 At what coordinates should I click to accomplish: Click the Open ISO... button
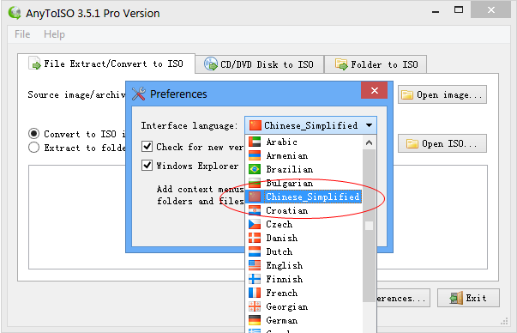point(442,143)
